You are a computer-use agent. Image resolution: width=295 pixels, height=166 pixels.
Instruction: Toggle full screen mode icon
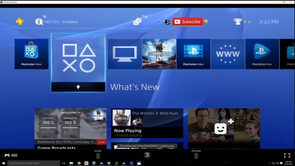287,155
